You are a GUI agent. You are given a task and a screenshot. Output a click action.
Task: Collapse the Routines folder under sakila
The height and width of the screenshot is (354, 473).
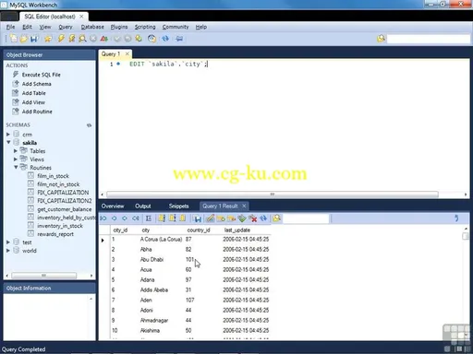pyautogui.click(x=16, y=167)
